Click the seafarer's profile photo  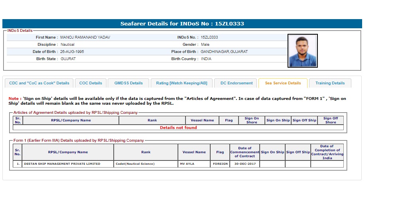302,51
